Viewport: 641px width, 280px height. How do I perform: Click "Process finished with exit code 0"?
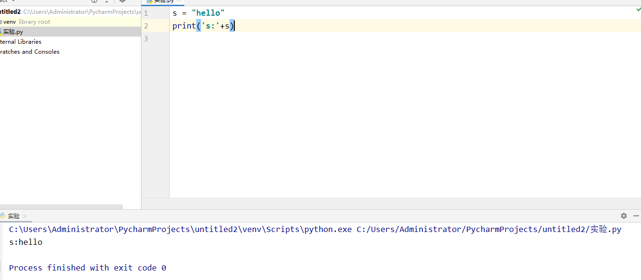[88, 268]
